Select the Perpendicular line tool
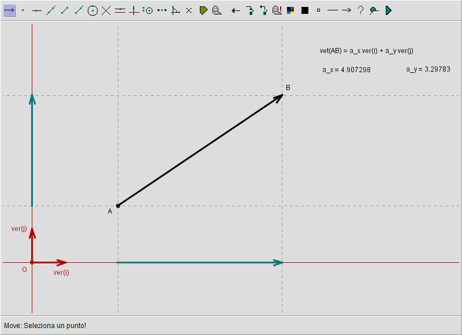This screenshot has height=335, width=462. tap(134, 10)
